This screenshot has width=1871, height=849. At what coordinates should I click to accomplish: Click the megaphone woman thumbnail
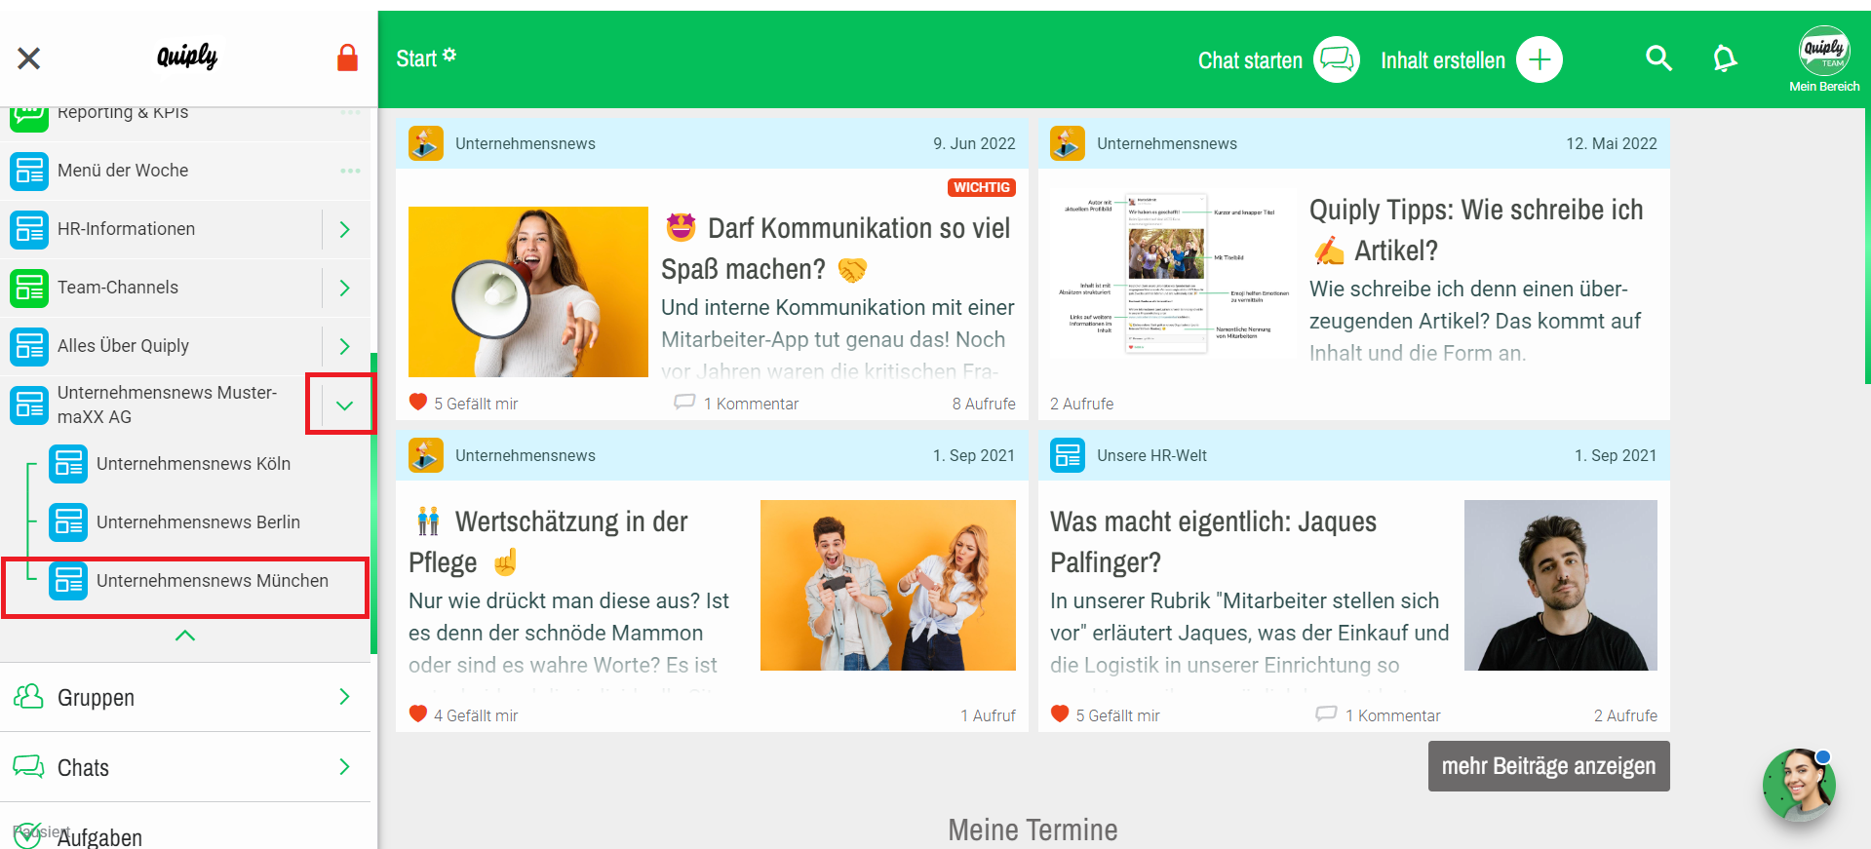[528, 291]
